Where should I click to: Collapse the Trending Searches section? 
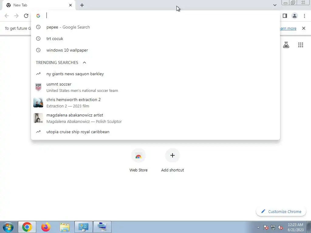[84, 62]
